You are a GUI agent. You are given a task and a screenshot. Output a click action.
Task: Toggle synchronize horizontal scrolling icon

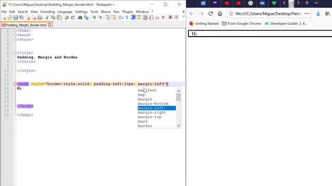[113, 18]
